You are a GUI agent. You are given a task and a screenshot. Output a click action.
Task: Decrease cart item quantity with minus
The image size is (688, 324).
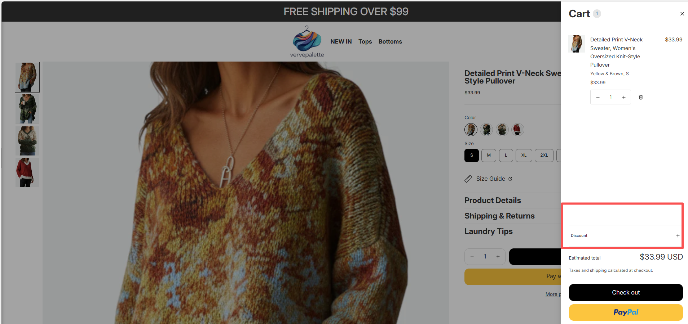pos(598,97)
